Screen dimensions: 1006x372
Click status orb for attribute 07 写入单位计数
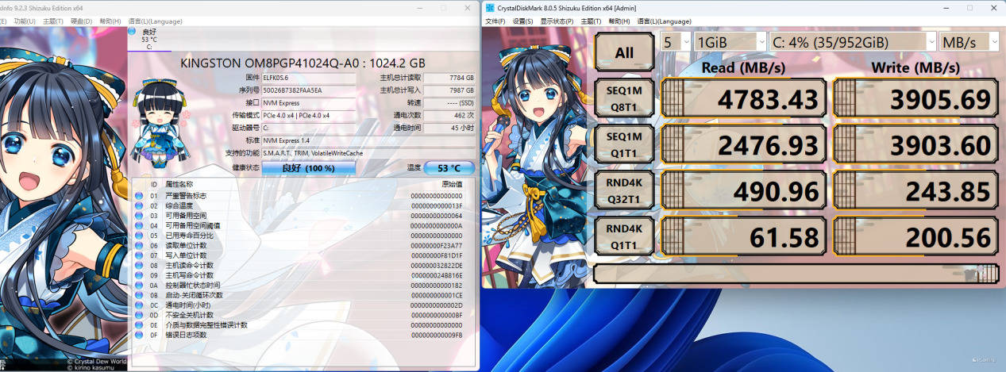pyautogui.click(x=138, y=255)
